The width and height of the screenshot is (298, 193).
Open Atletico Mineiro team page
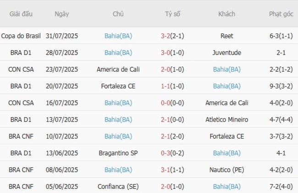click(226, 119)
